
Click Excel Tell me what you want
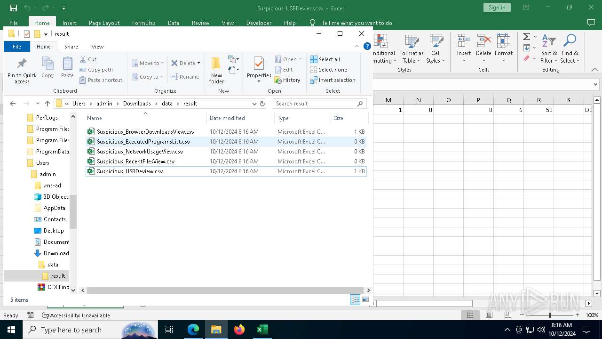coord(356,23)
